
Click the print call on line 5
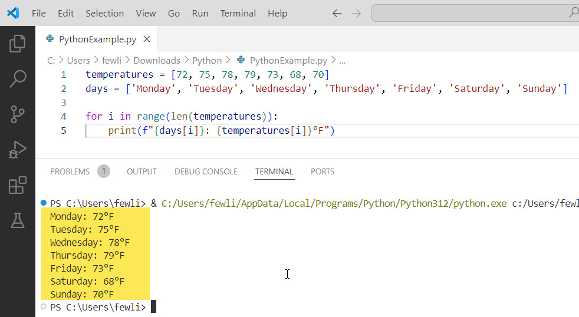pyautogui.click(x=122, y=131)
